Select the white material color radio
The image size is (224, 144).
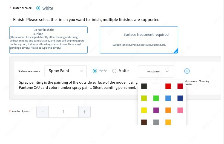click(38, 8)
